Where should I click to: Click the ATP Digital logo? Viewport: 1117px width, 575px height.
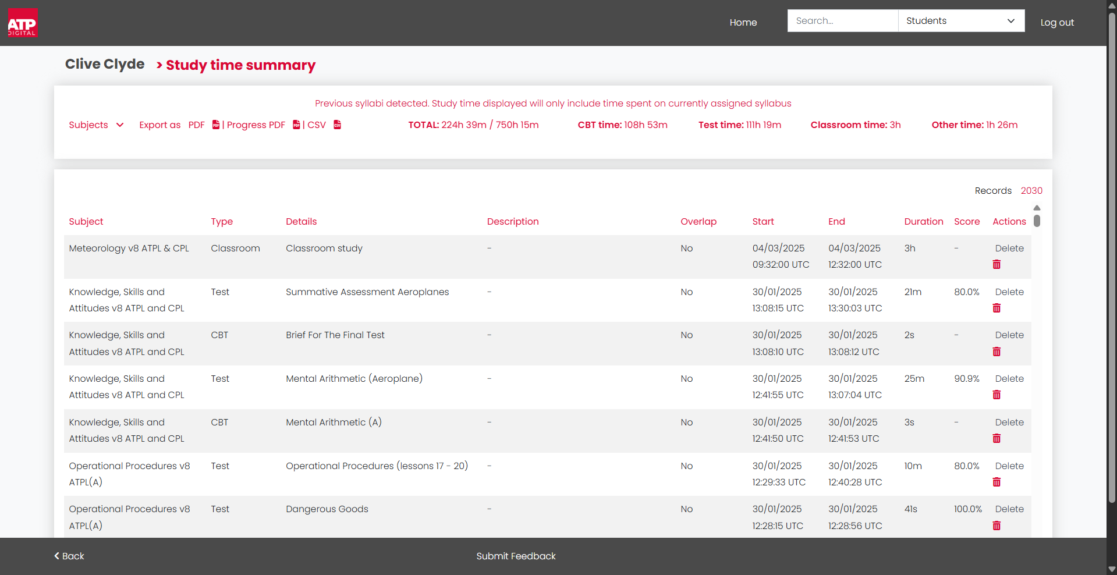pyautogui.click(x=23, y=23)
